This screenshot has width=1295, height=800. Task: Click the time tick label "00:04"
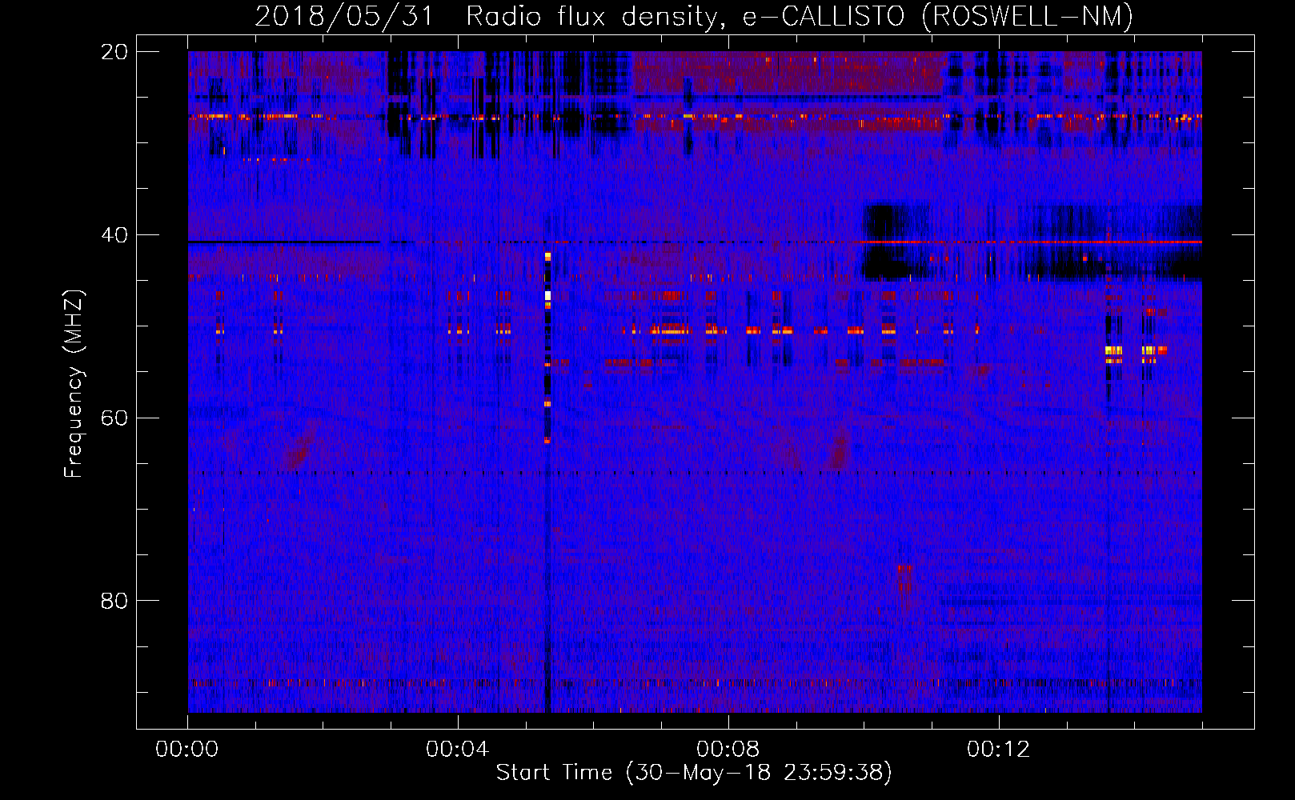pos(458,749)
